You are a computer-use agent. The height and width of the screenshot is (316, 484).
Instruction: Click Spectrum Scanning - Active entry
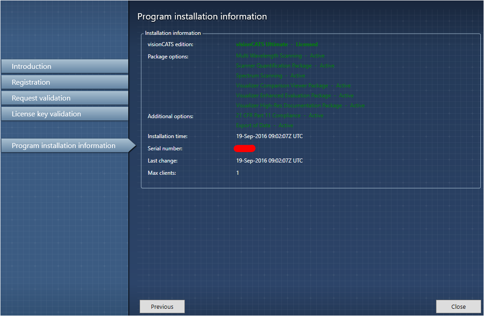point(271,76)
